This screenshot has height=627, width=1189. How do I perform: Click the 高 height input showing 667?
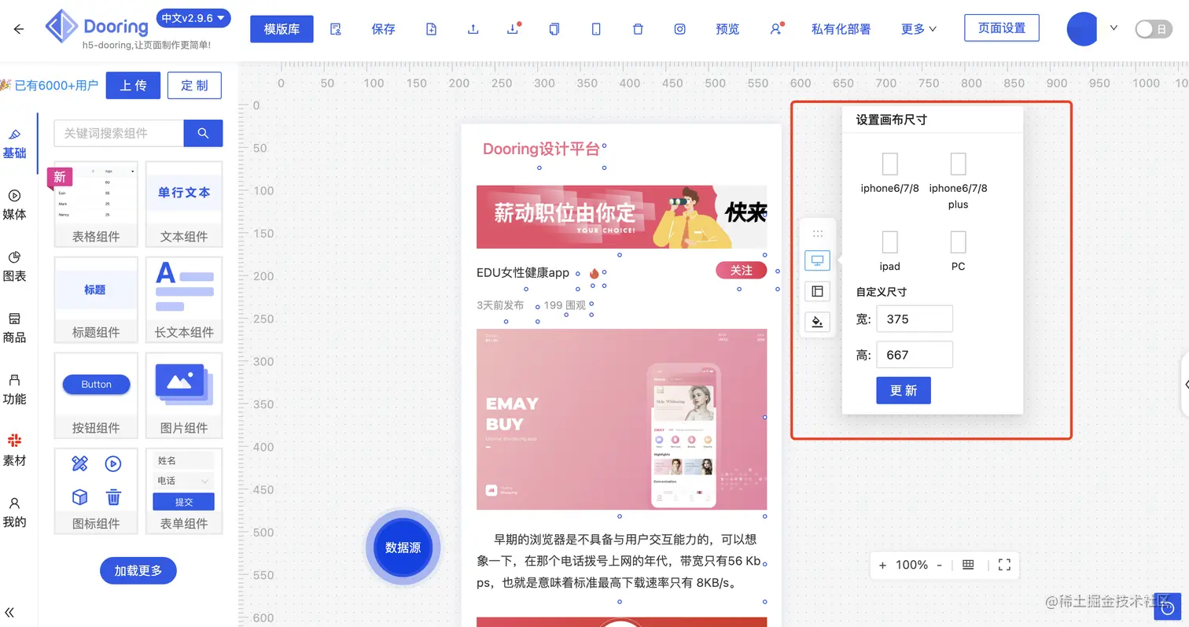(915, 355)
